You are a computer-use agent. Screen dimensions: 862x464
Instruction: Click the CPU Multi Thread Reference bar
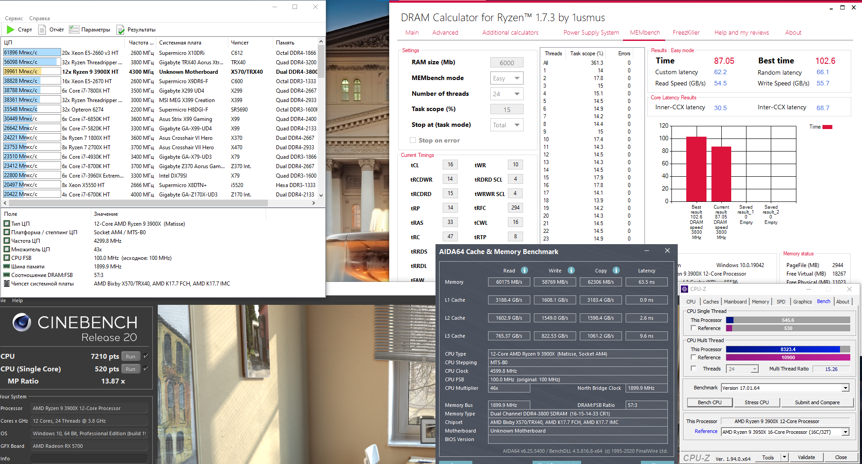coord(788,357)
